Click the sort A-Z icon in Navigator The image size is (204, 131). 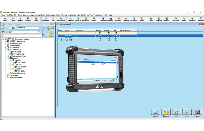click(x=44, y=28)
